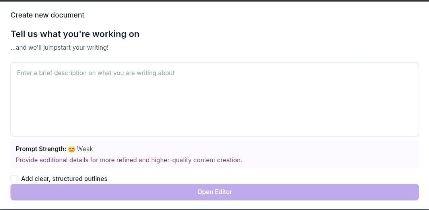Click the word 'outlines' beside the checkbox
This screenshot has width=429, height=210.
(x=96, y=179)
